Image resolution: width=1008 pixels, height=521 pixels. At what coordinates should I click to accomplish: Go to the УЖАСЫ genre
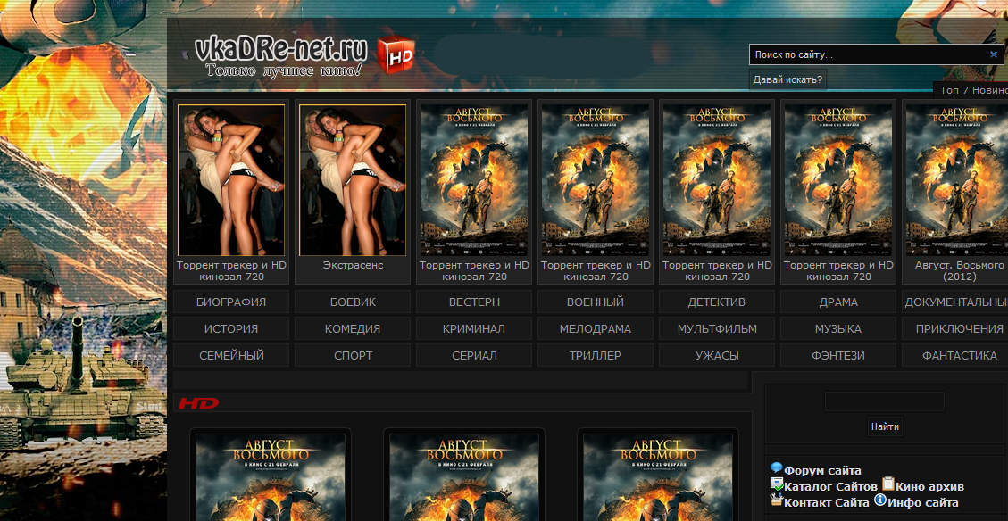coord(717,356)
